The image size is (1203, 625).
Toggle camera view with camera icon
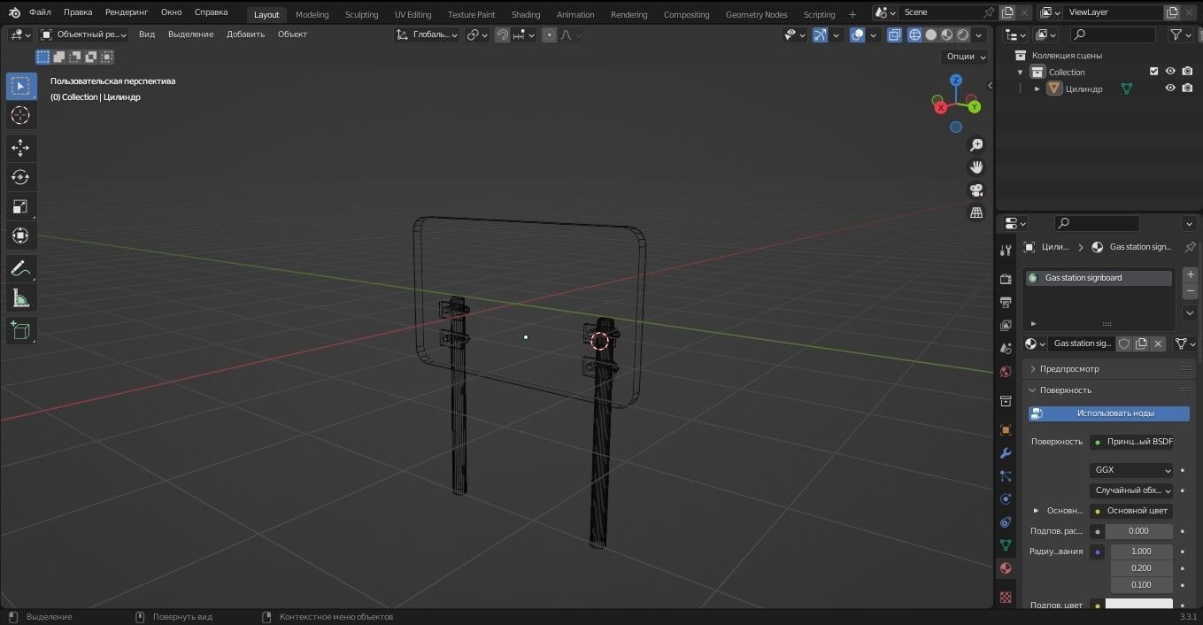[976, 190]
